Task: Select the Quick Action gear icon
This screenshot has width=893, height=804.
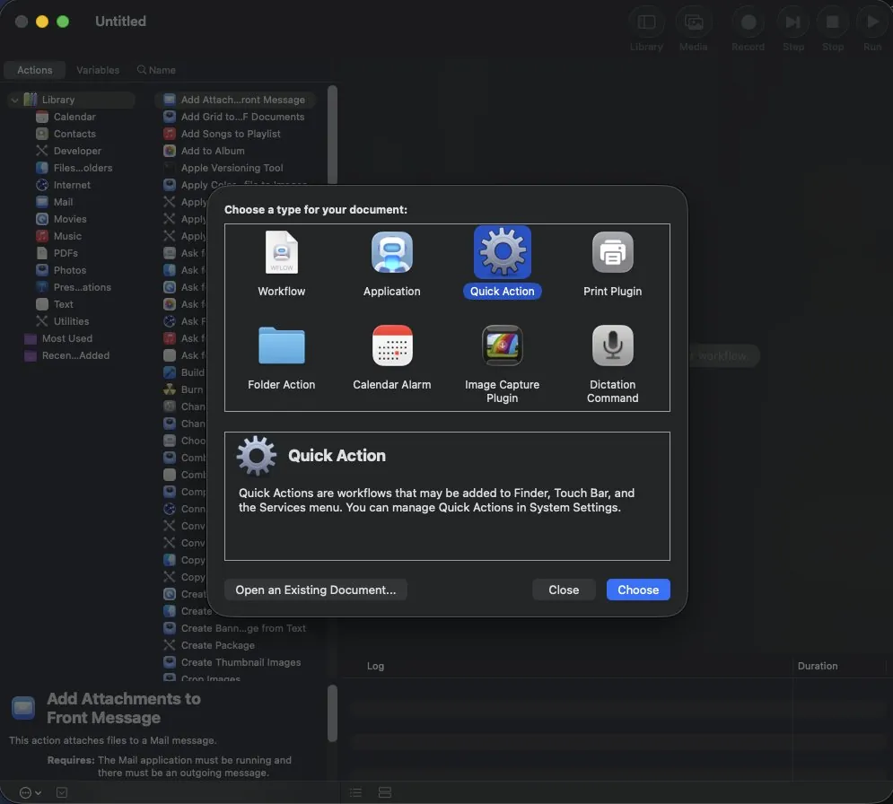Action: tap(502, 252)
